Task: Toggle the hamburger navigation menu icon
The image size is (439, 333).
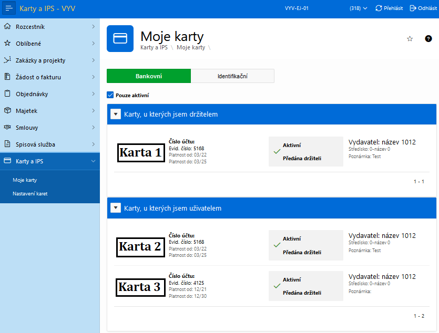Action: (9, 8)
